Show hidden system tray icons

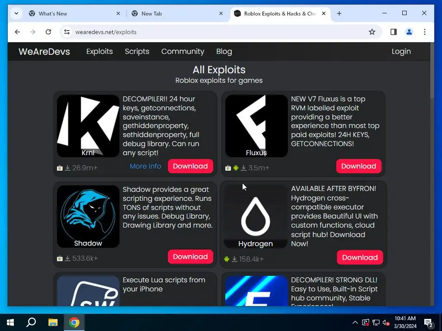[355, 322]
